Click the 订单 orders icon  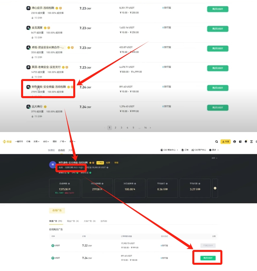point(185,150)
